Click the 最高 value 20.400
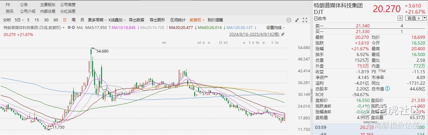 tap(418, 49)
